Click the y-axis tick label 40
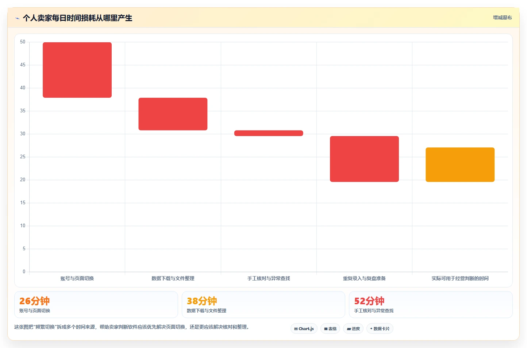This screenshot has height=348, width=527. pos(23,88)
